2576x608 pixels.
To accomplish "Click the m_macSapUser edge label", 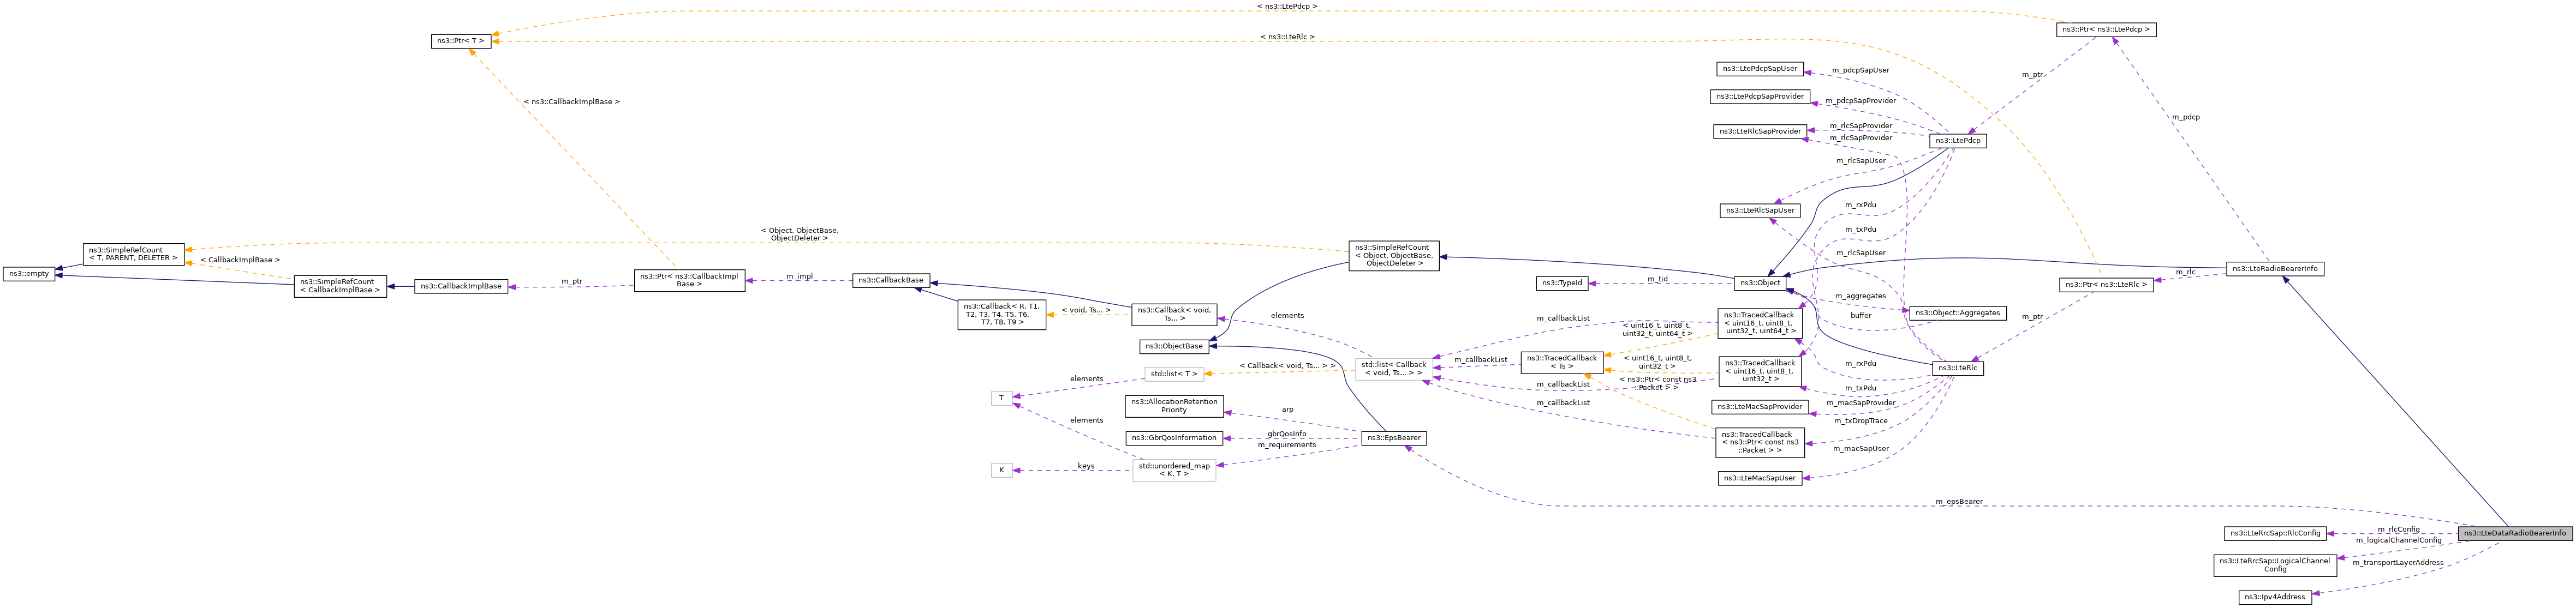I will (1860, 449).
